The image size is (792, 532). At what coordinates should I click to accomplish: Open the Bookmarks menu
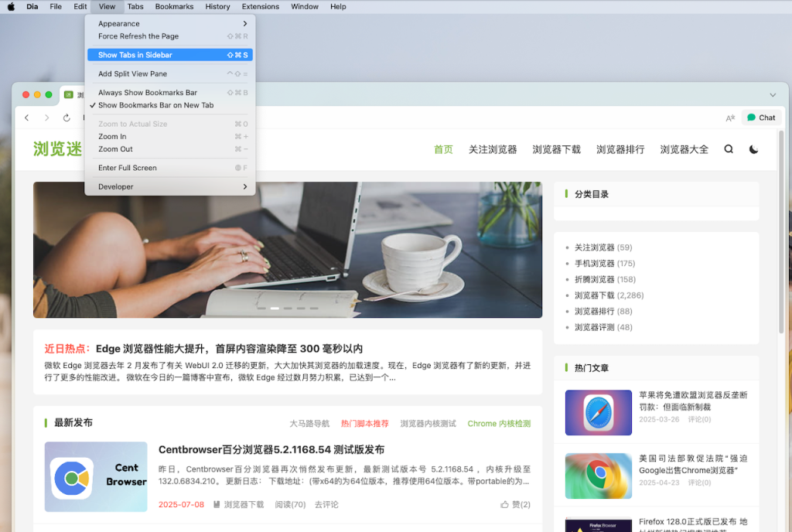click(x=174, y=6)
